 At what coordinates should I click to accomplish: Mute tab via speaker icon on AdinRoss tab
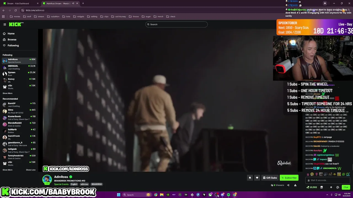(x=73, y=3)
